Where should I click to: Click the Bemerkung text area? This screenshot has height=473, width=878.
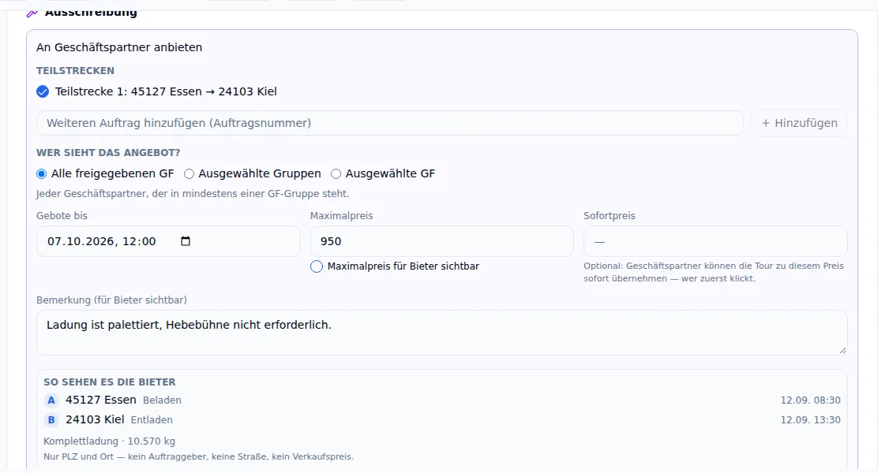442,333
